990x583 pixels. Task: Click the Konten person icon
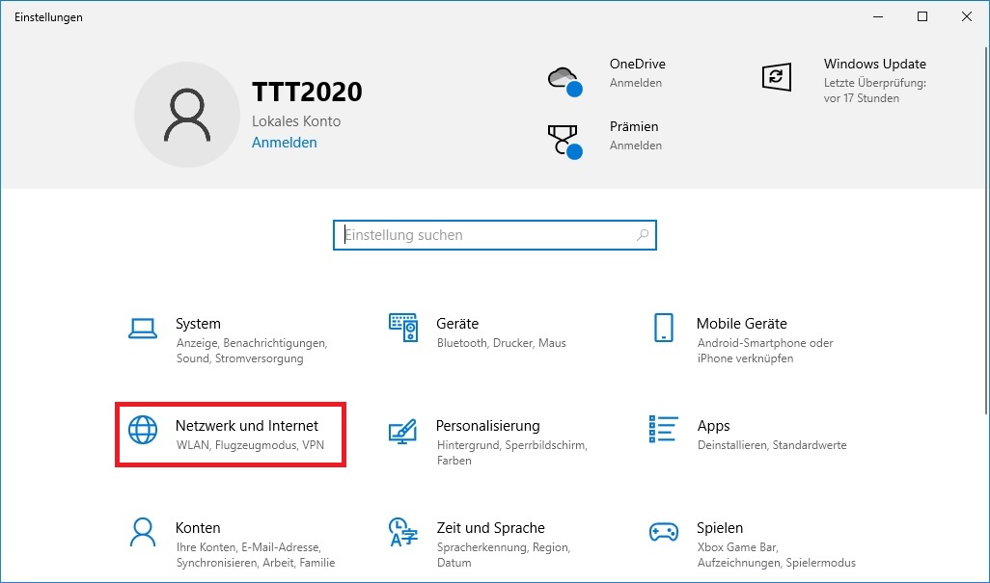(x=143, y=533)
